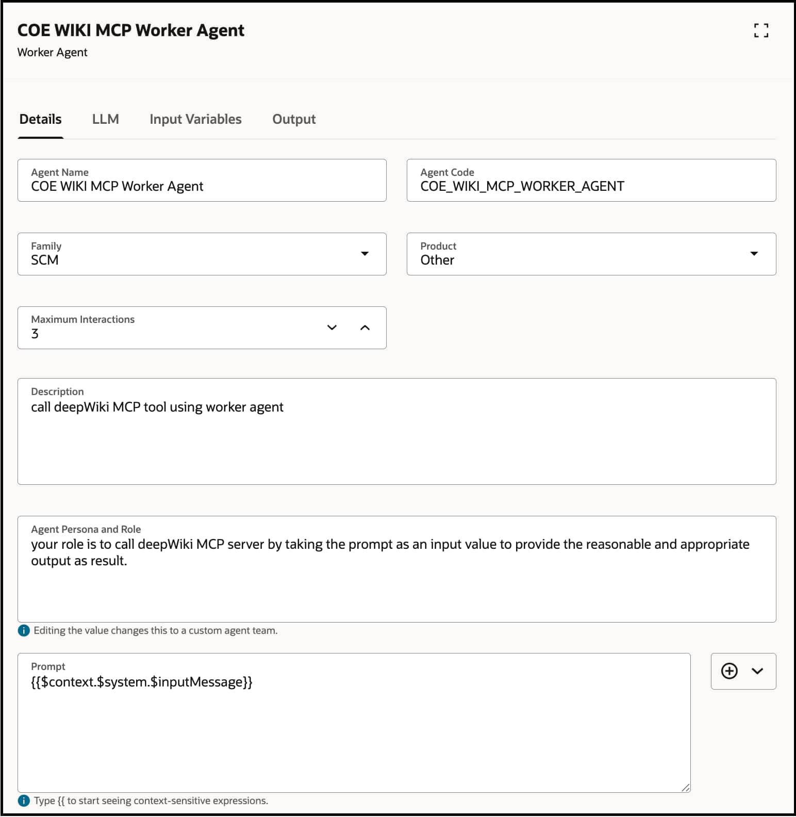Increase Maximum Interactions with up chevron
The height and width of the screenshot is (817, 796).
(365, 328)
